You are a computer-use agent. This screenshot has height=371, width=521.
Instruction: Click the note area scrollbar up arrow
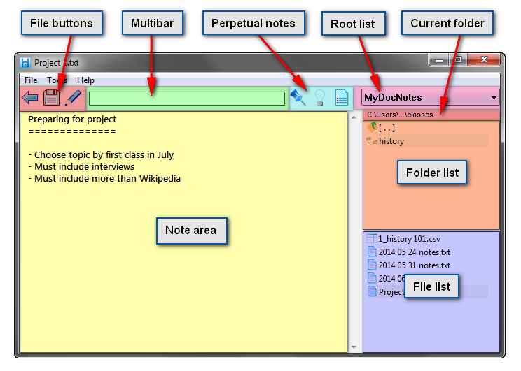point(354,117)
